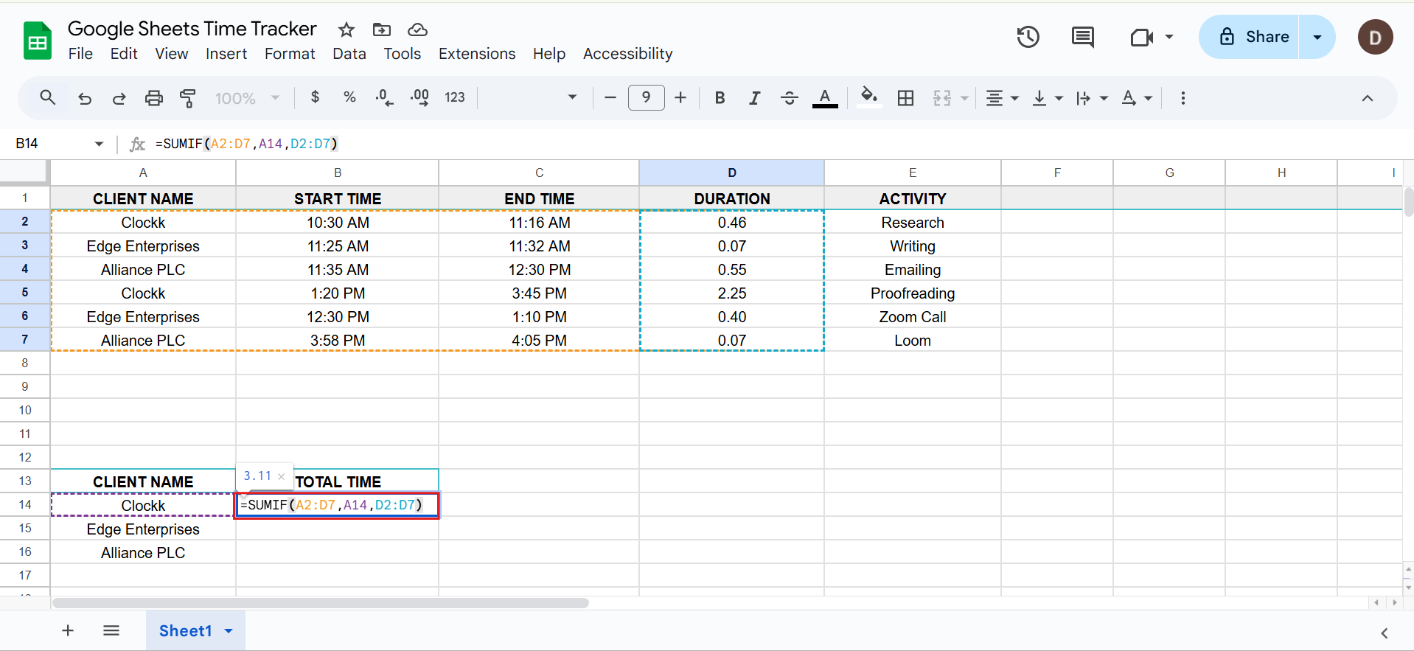This screenshot has width=1414, height=651.
Task: Select cell with Proofreading
Action: [x=912, y=293]
